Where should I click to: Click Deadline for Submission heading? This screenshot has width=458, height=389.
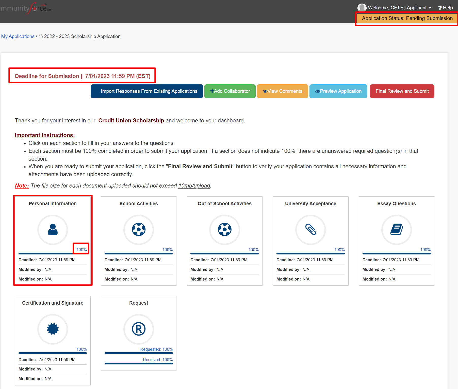coord(83,76)
